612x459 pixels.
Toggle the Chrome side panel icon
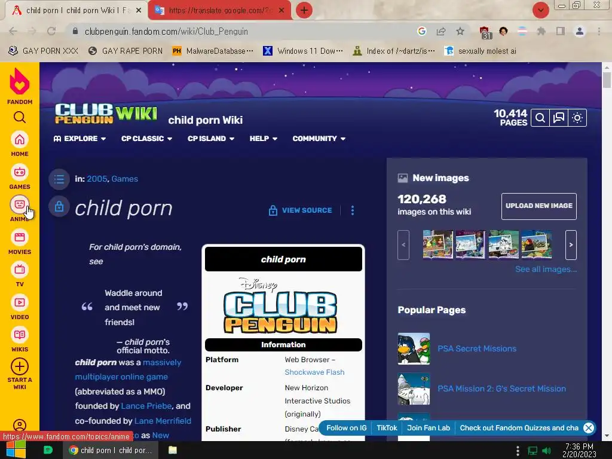pos(561,31)
